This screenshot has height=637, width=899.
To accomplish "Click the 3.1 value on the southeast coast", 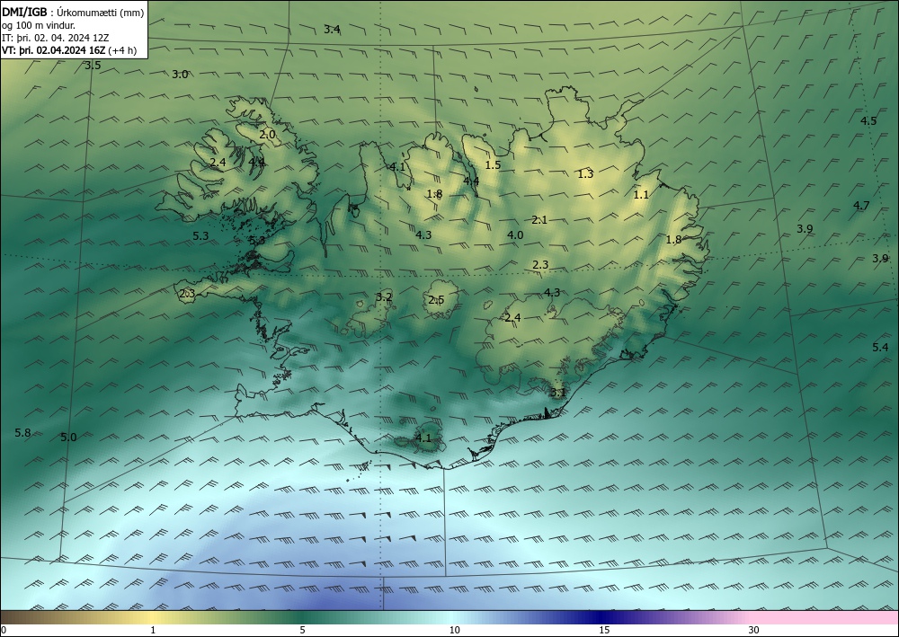I will pos(558,393).
